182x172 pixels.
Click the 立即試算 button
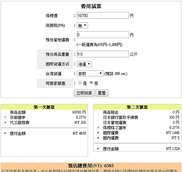[x=84, y=93]
